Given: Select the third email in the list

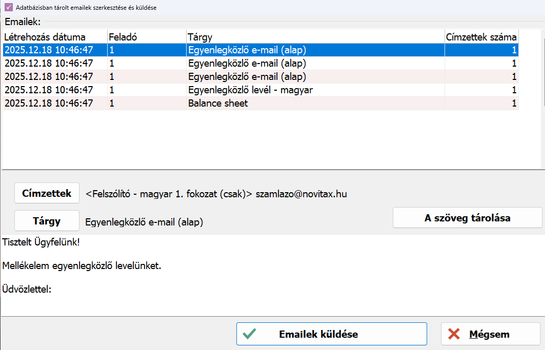Looking at the screenshot, I should [247, 77].
